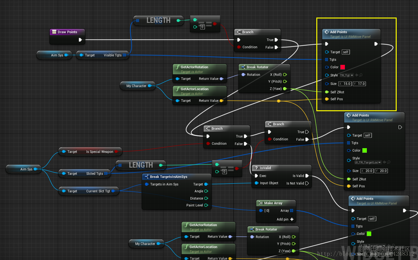The image size is (418, 260).
Task: Click the Draw Points event node icon
Action: (54, 32)
